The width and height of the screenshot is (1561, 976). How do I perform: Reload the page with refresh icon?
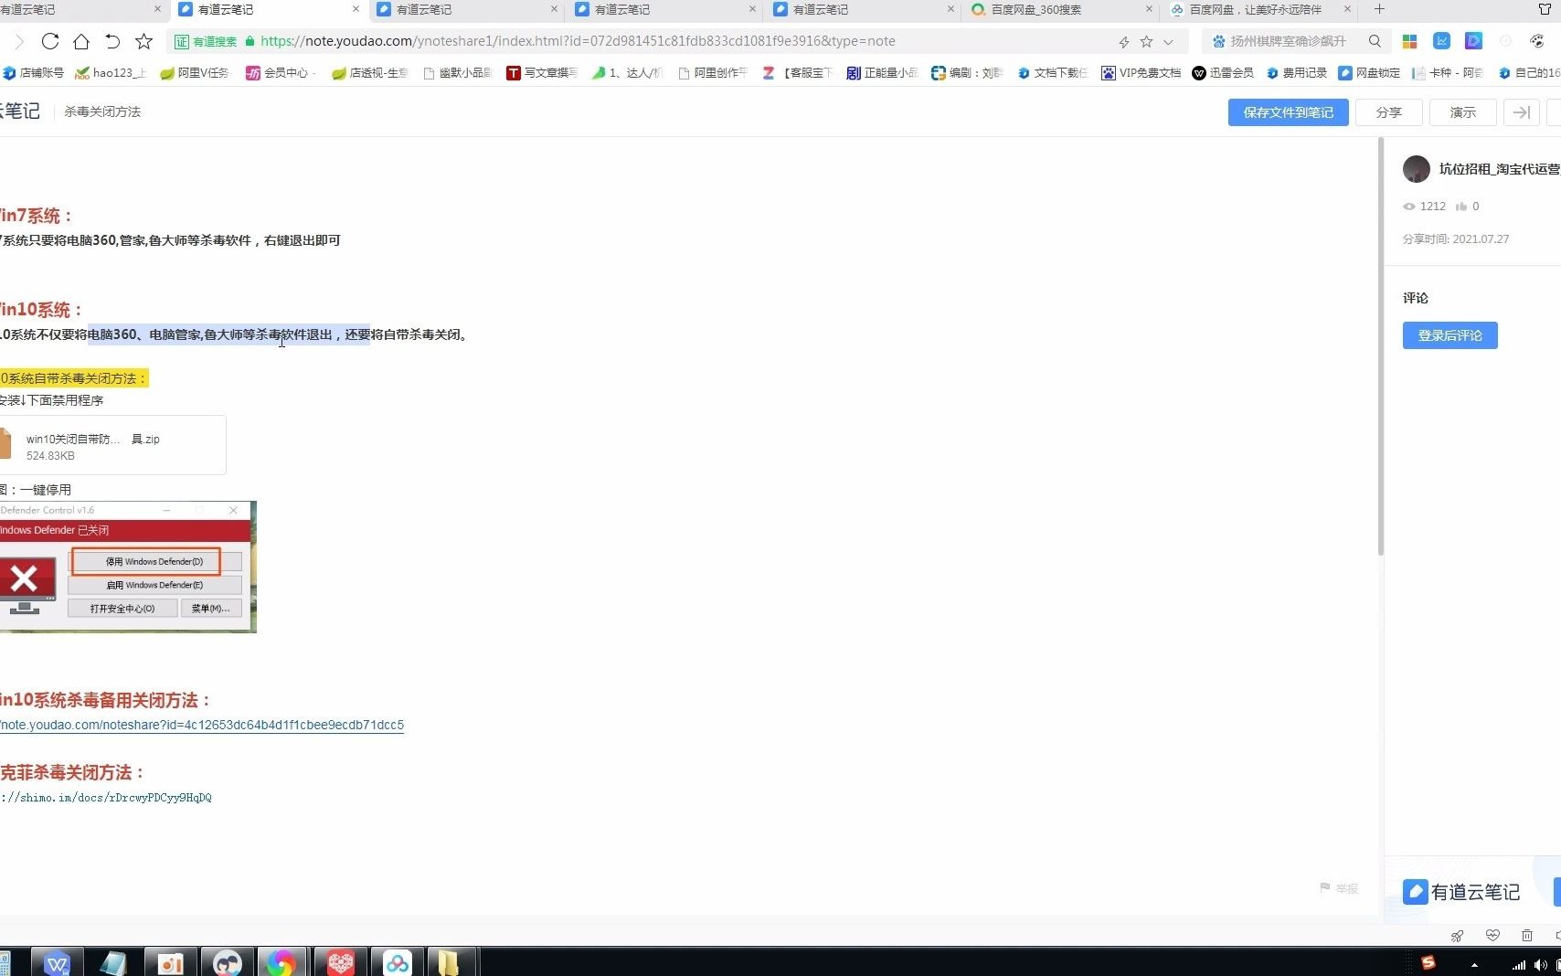pos(50,41)
